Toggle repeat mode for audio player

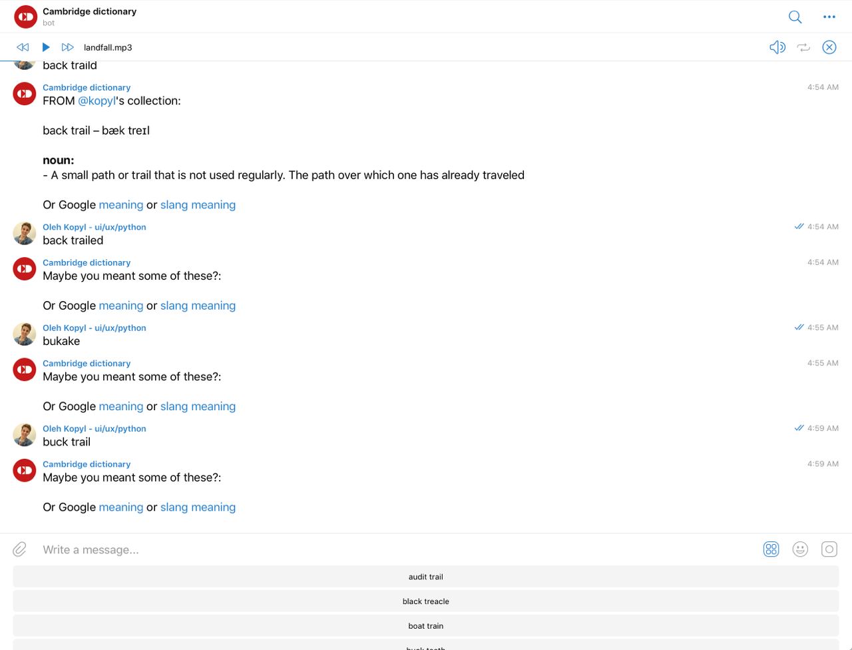(803, 47)
